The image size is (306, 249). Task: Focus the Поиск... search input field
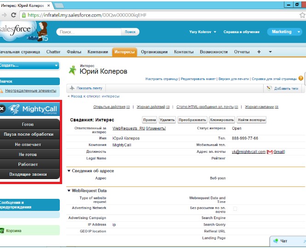89,32
